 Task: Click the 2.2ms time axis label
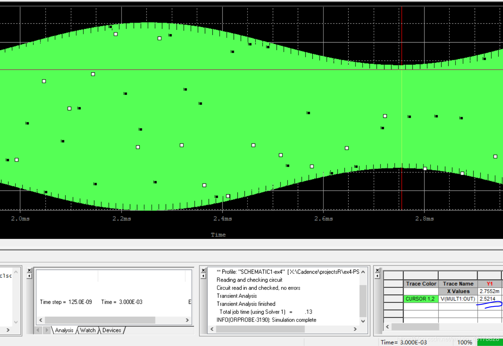point(122,219)
